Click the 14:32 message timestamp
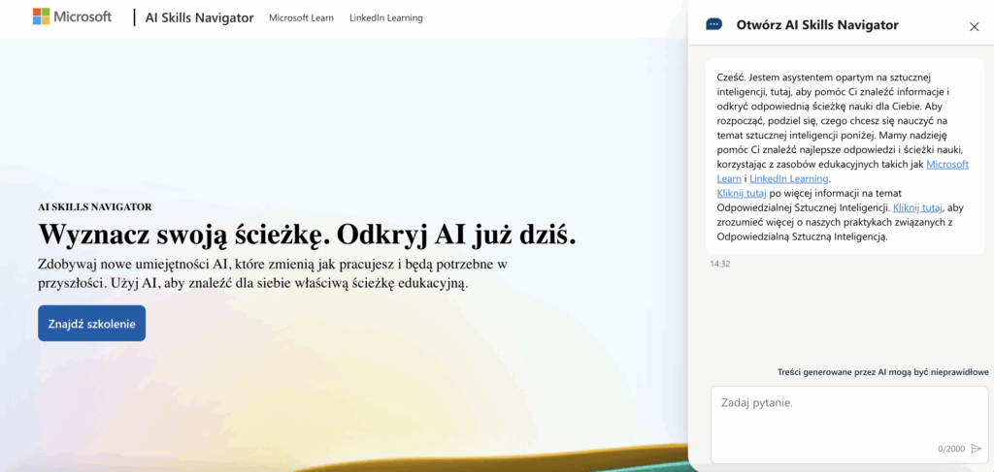This screenshot has width=994, height=472. click(x=720, y=264)
